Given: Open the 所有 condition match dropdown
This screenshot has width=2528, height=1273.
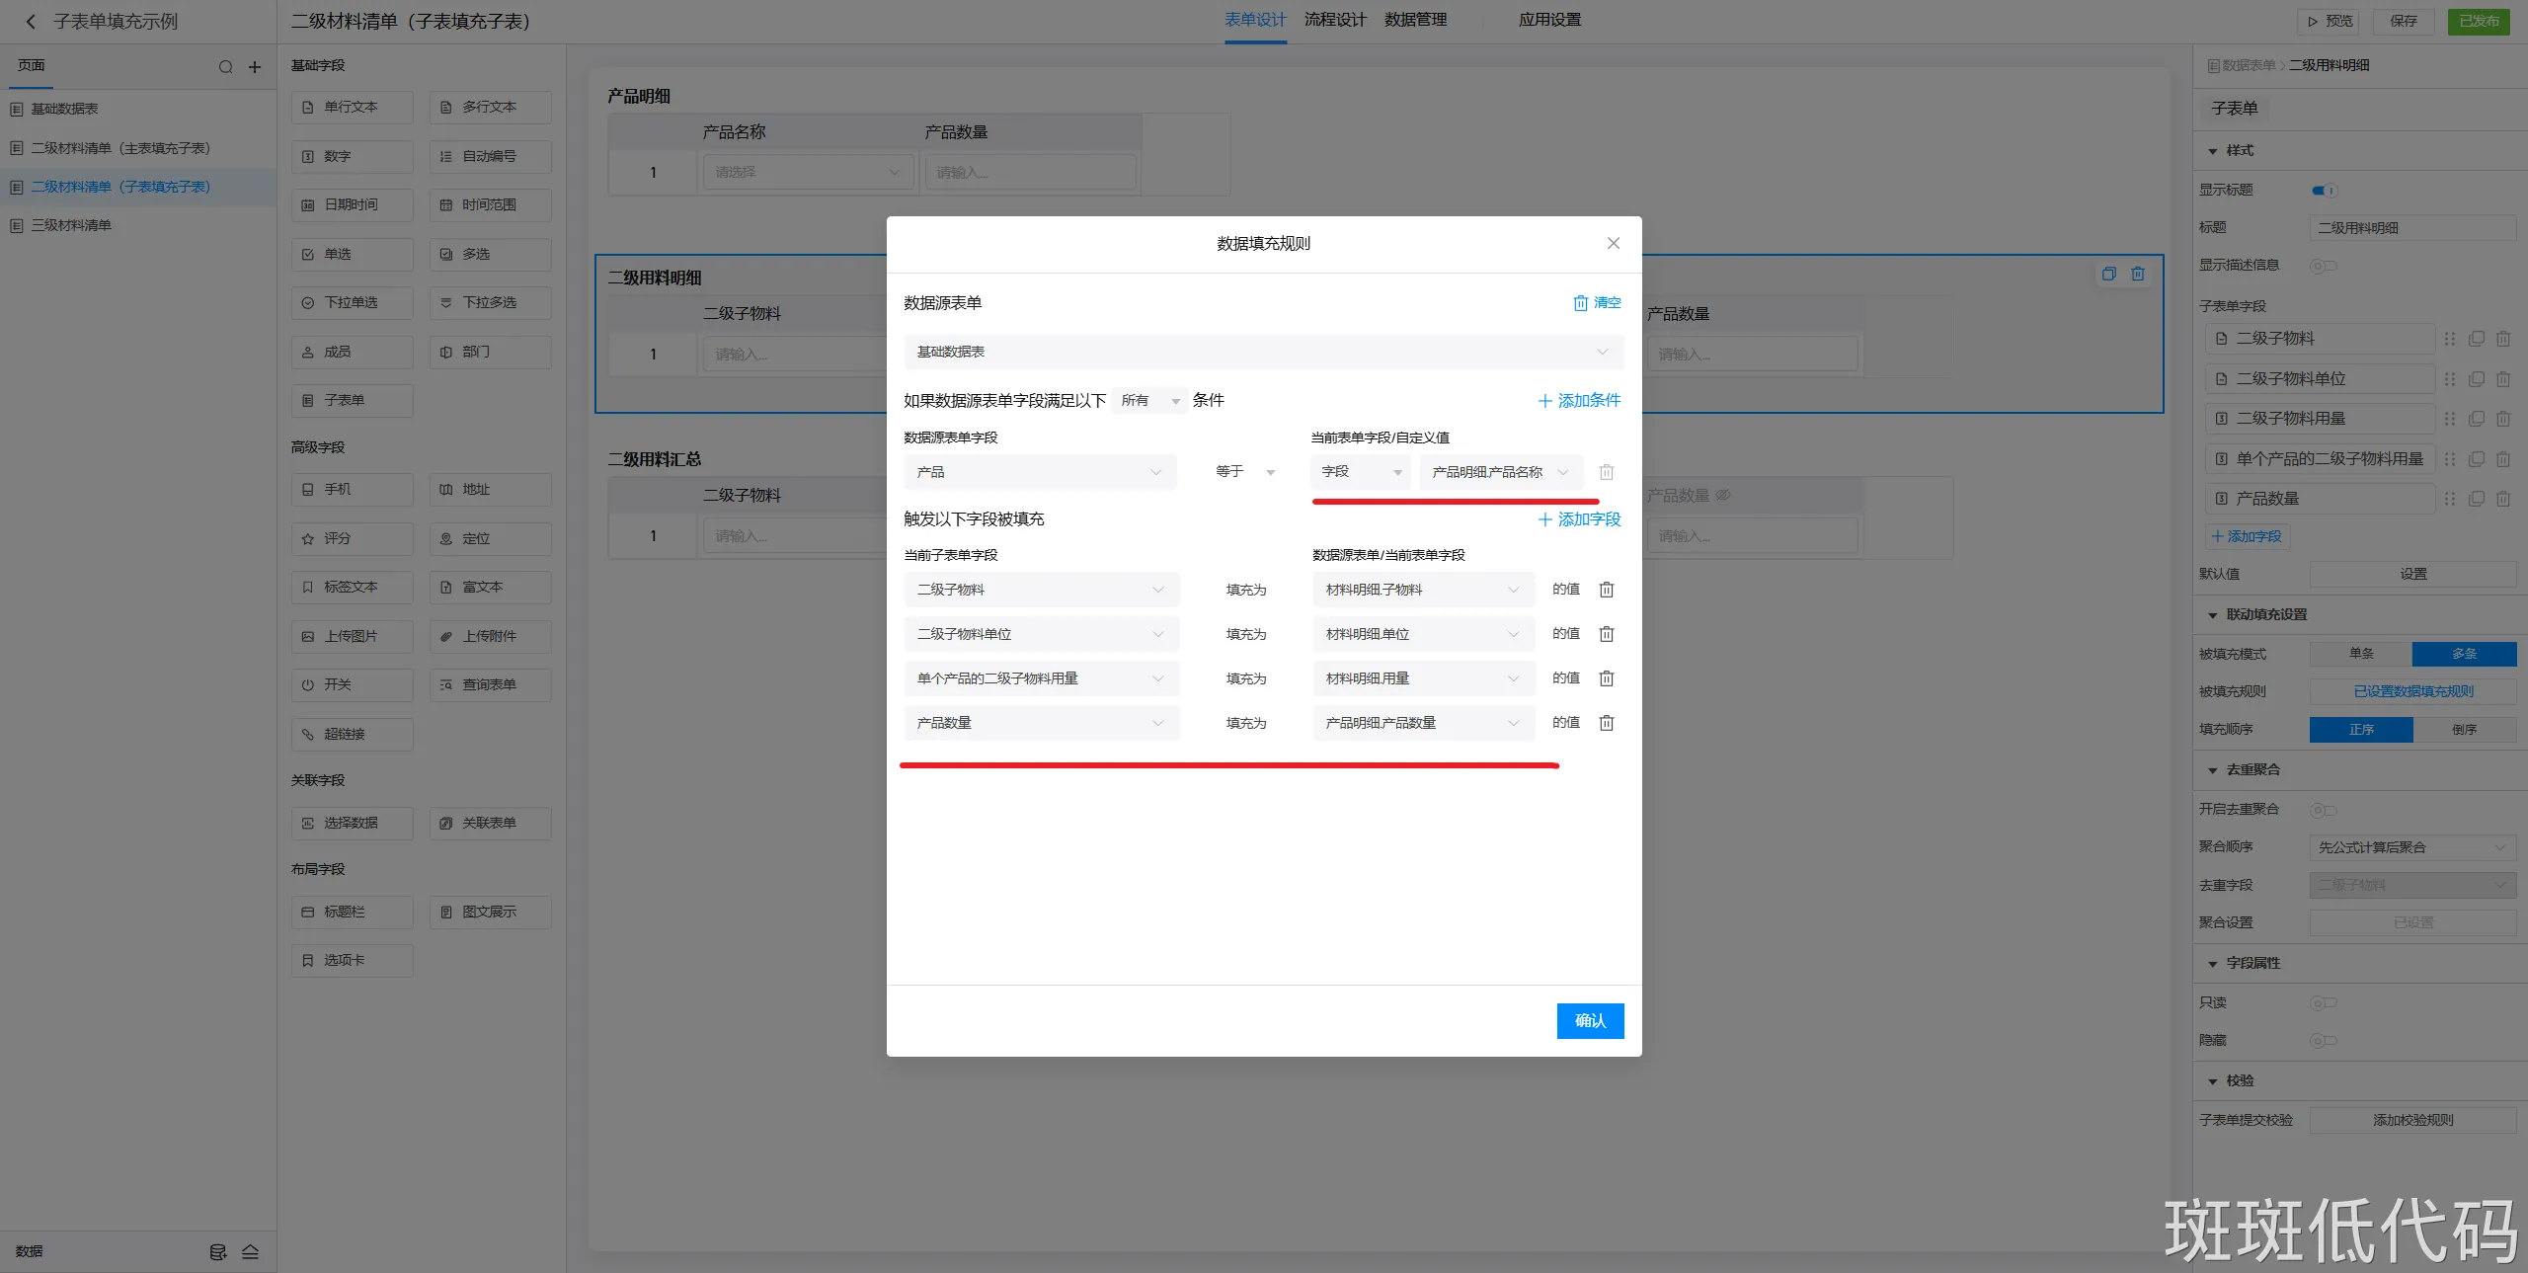Looking at the screenshot, I should pos(1149,401).
